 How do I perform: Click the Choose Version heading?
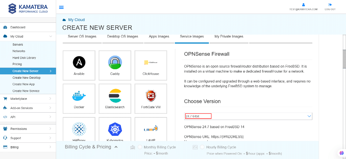tap(202, 102)
